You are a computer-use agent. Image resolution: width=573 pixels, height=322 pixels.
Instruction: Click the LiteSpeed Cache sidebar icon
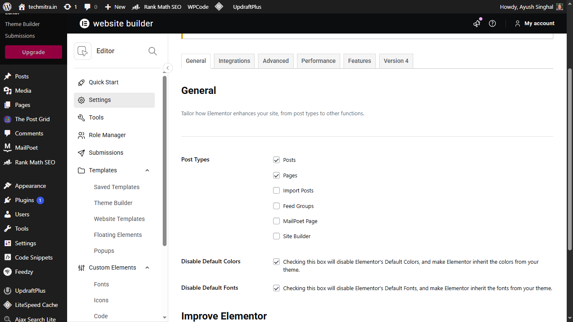pyautogui.click(x=7, y=305)
